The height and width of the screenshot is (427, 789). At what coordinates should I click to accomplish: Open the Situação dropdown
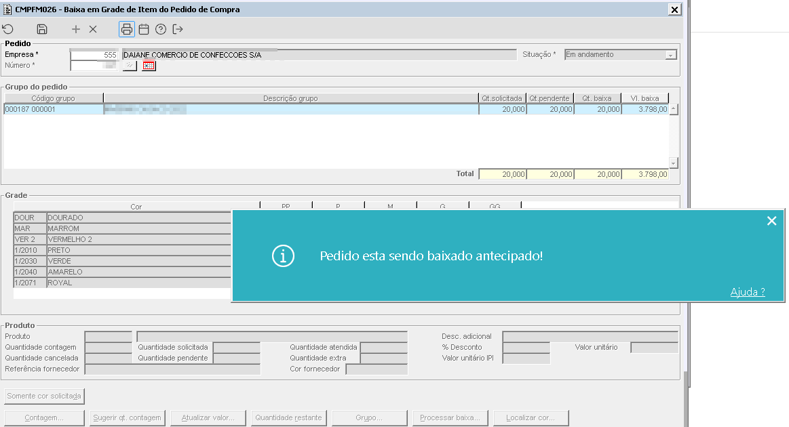pos(670,55)
